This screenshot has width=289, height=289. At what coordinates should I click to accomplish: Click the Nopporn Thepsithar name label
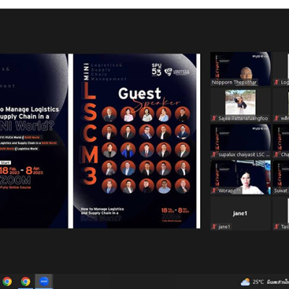click(234, 82)
